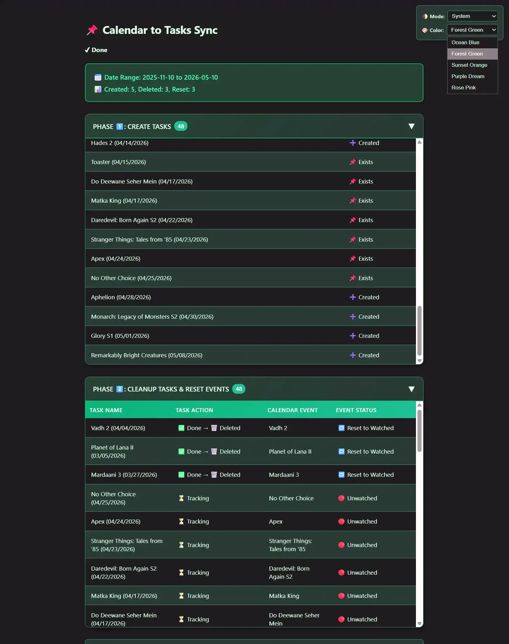Click the red dot for Matka King Unwatched

(x=341, y=596)
